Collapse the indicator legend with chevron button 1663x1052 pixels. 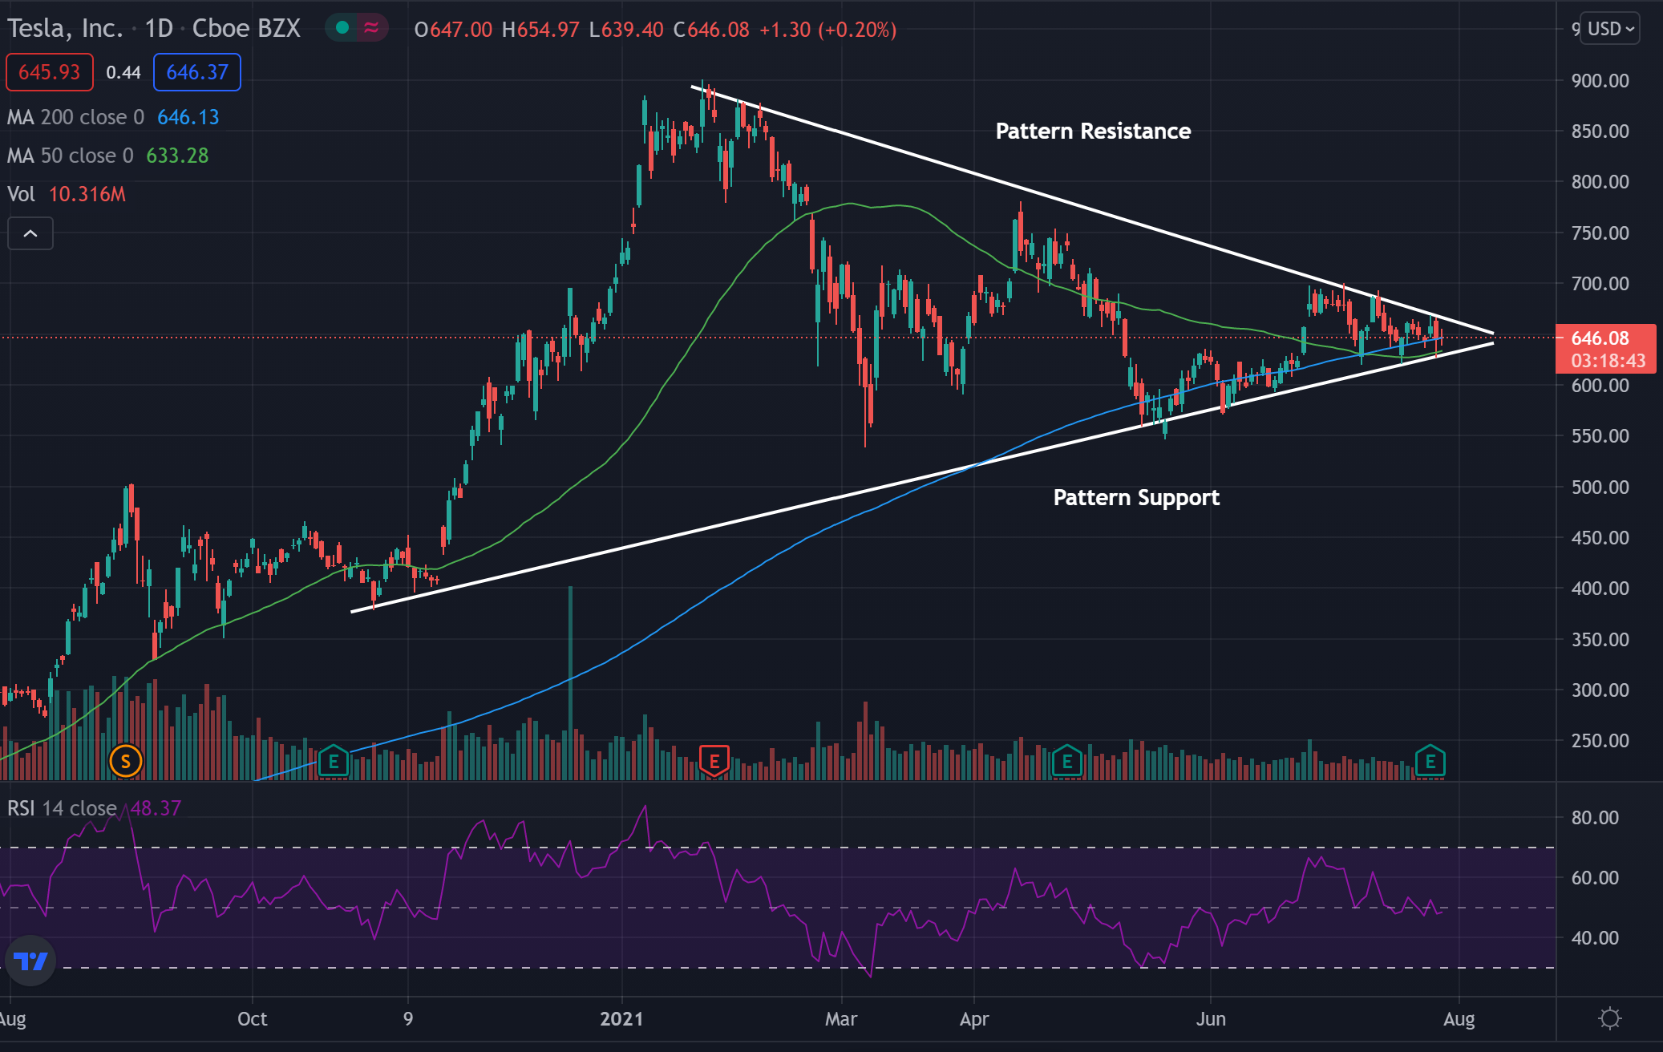click(30, 233)
